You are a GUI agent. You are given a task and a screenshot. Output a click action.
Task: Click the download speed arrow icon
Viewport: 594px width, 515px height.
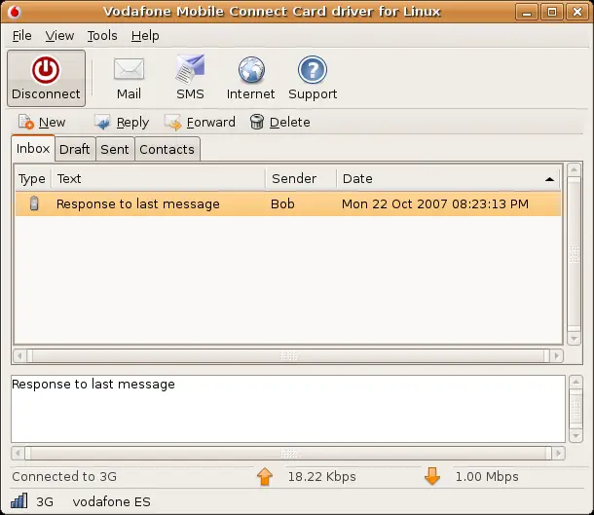(432, 476)
